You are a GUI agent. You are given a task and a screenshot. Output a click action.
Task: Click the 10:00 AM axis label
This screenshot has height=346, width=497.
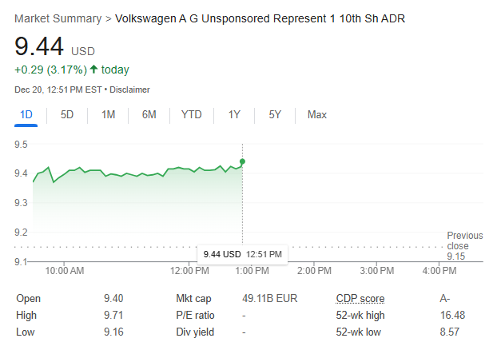click(x=65, y=271)
